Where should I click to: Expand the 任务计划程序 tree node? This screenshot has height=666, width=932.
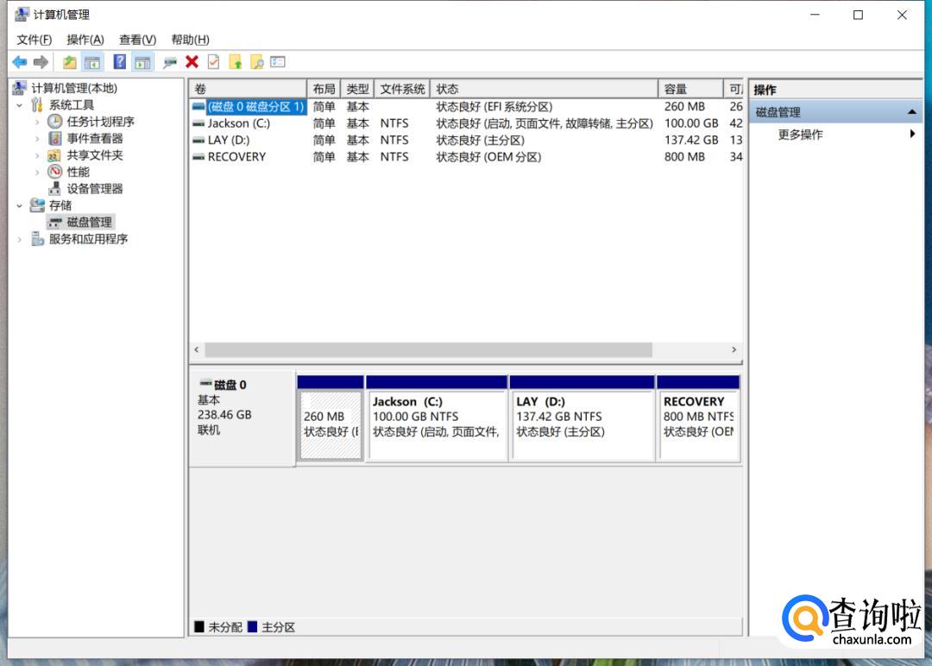37,123
